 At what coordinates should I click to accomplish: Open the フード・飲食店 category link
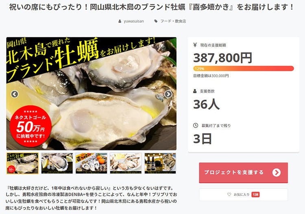tap(173, 21)
